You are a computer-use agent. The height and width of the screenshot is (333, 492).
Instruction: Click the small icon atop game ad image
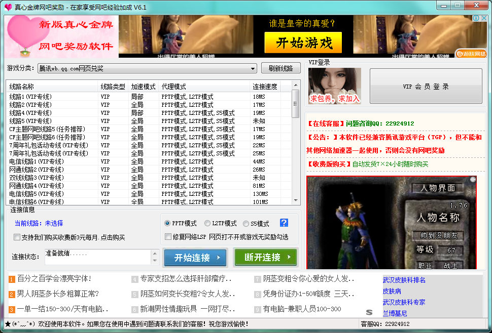pyautogui.click(x=473, y=179)
